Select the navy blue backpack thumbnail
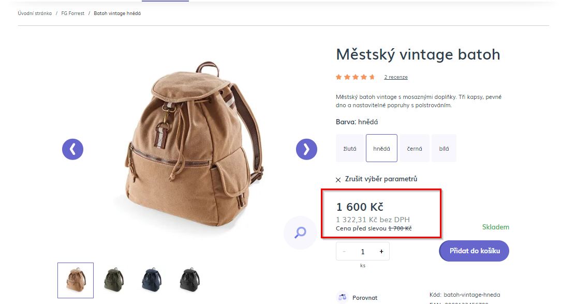The image size is (577, 304). pos(152,280)
